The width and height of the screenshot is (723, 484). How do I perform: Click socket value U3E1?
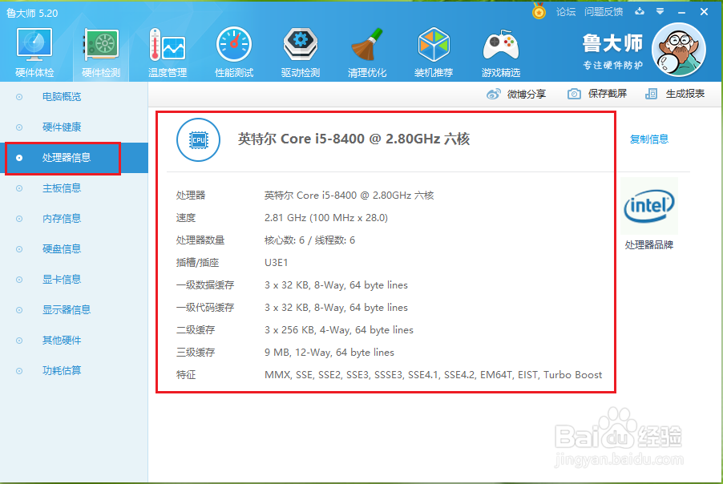click(x=277, y=263)
